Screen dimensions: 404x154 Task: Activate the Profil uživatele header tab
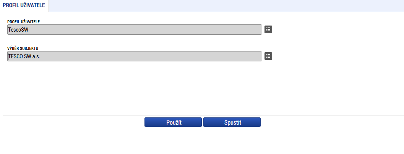tap(24, 5)
